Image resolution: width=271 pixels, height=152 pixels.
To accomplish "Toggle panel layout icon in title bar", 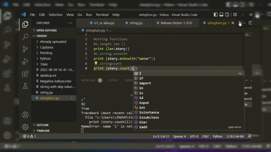I will [x=221, y=15].
